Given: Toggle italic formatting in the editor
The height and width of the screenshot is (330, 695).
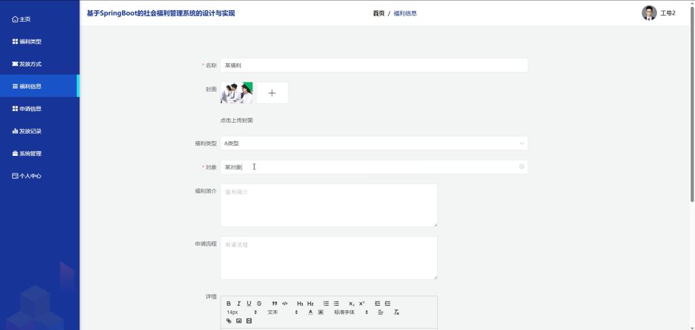Looking at the screenshot, I should tap(239, 304).
